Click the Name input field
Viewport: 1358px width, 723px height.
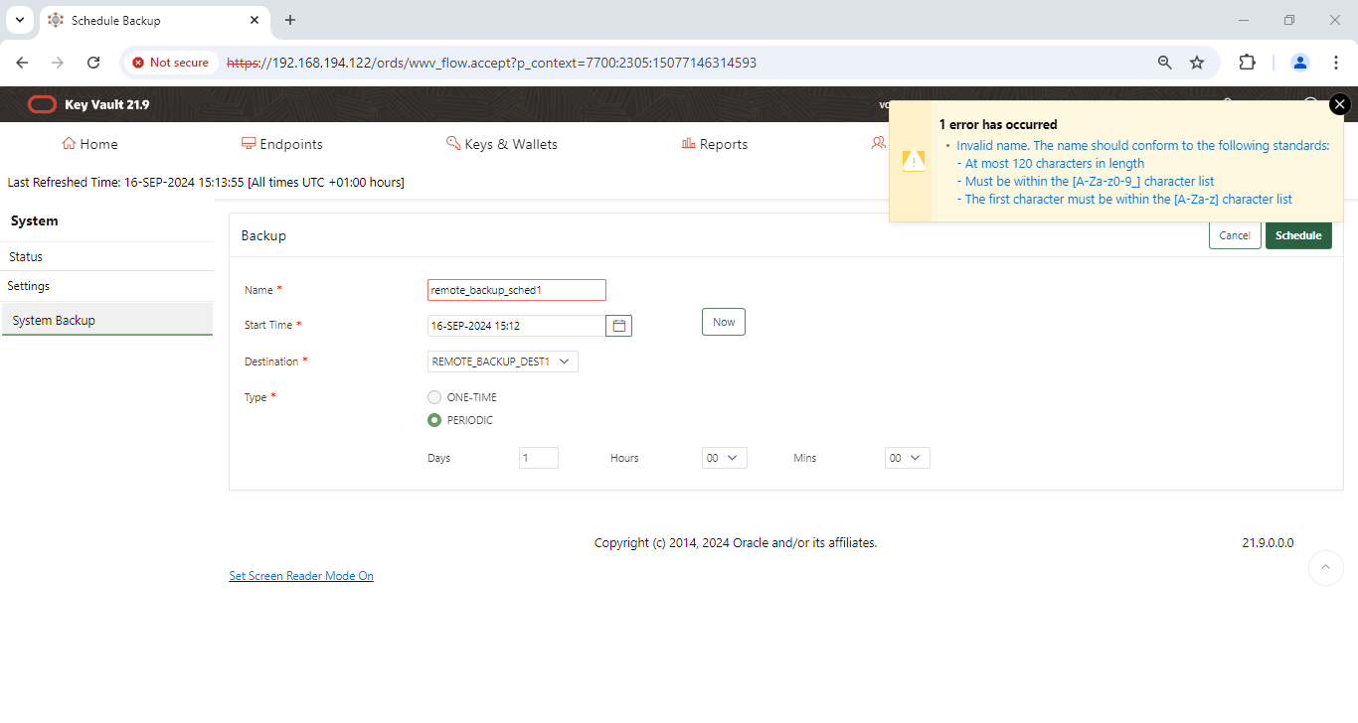coord(517,290)
